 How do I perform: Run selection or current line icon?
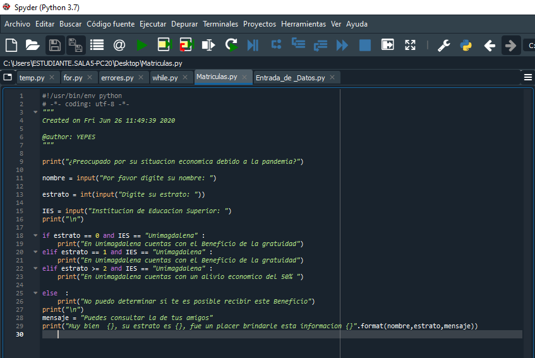click(x=208, y=45)
